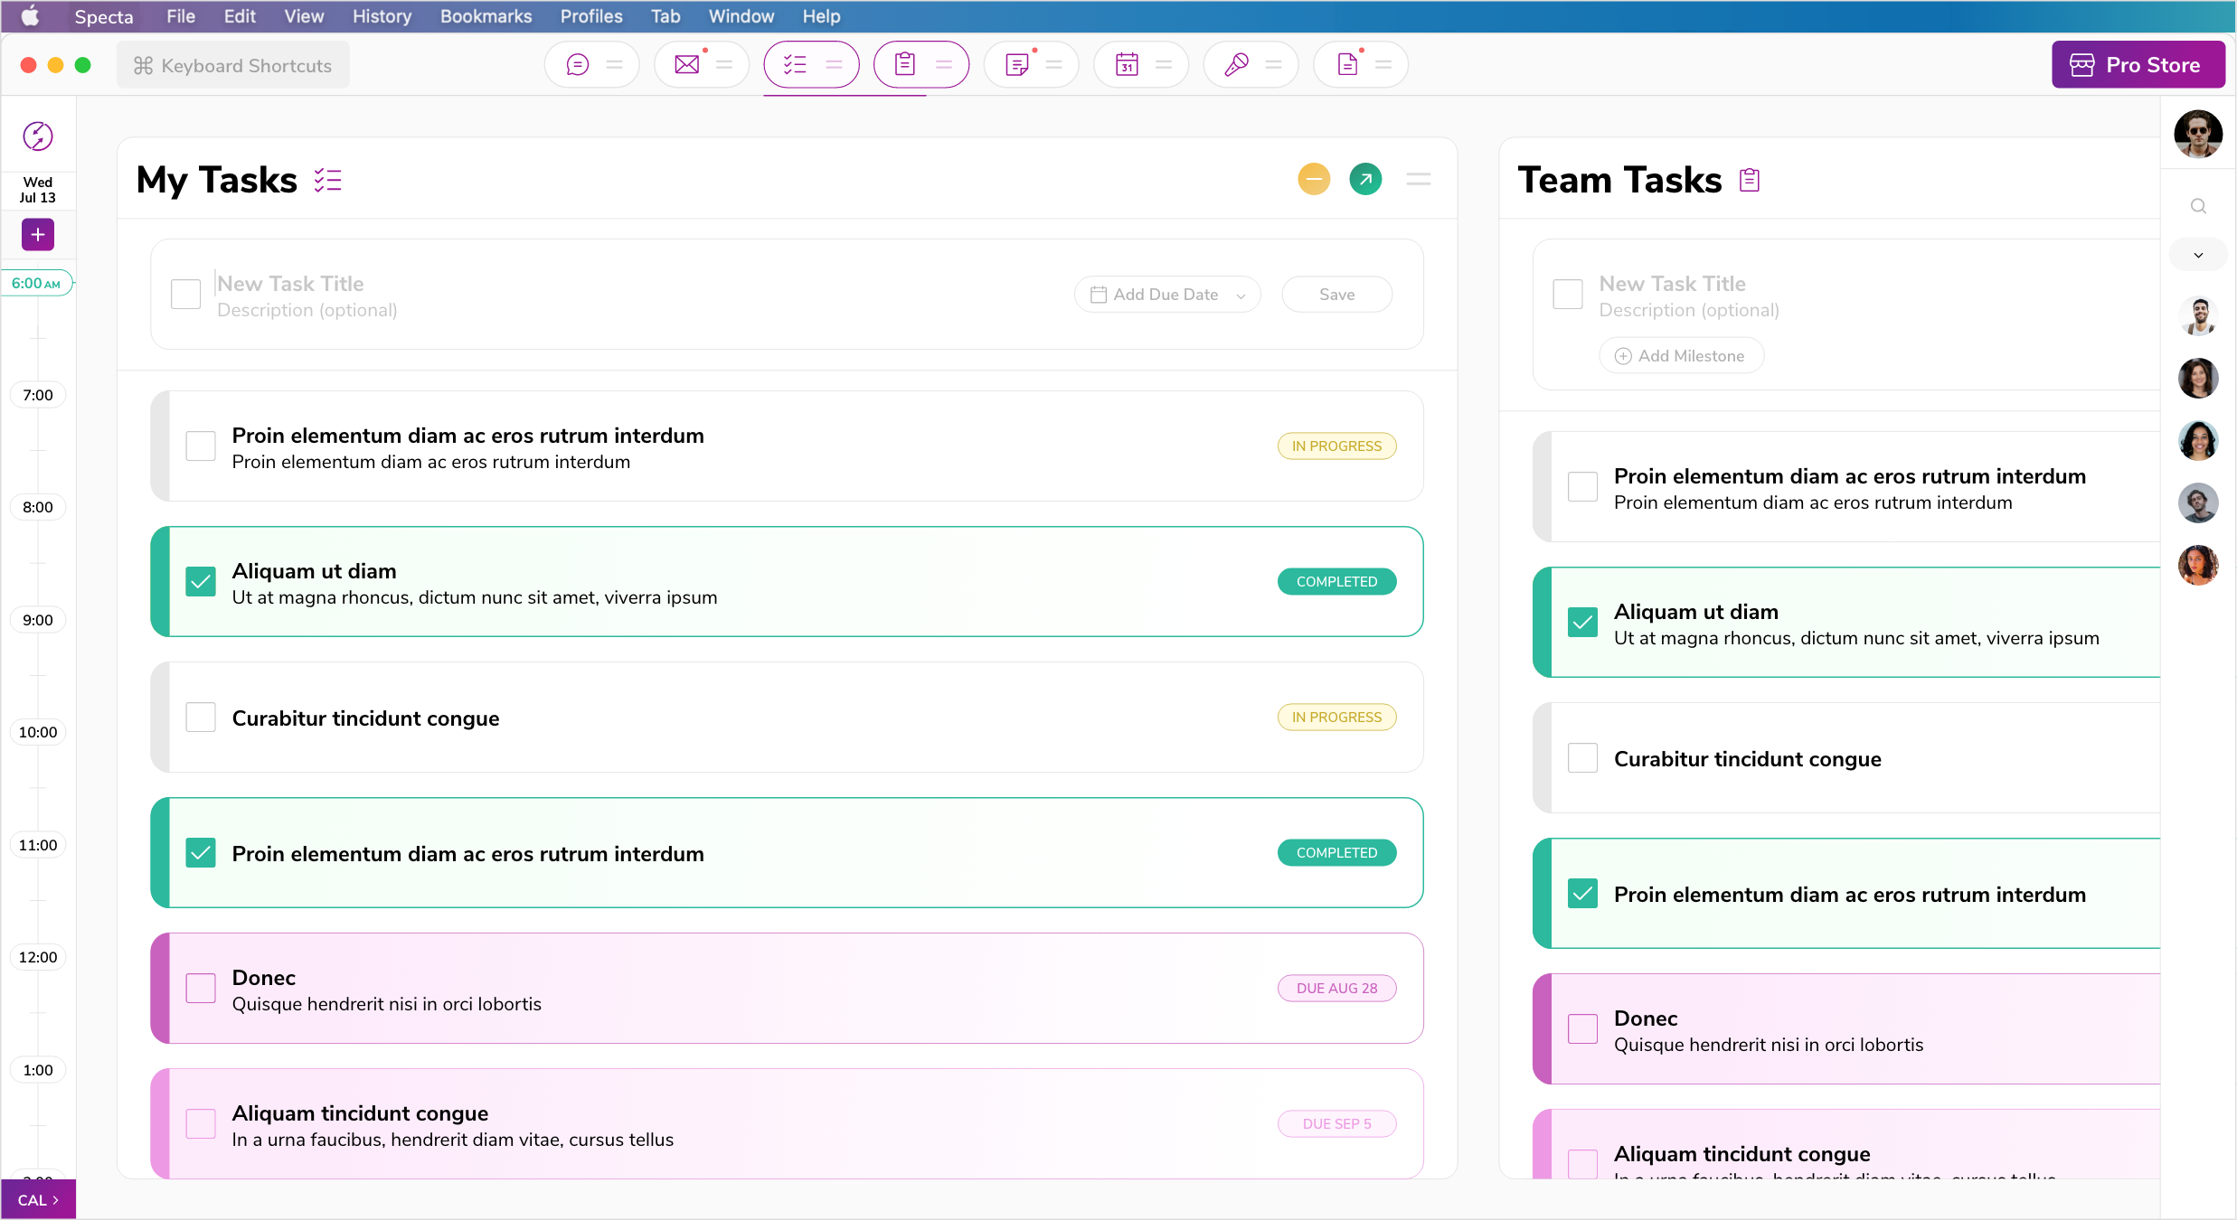Expand the CAL panel at bottom left

[x=38, y=1200]
